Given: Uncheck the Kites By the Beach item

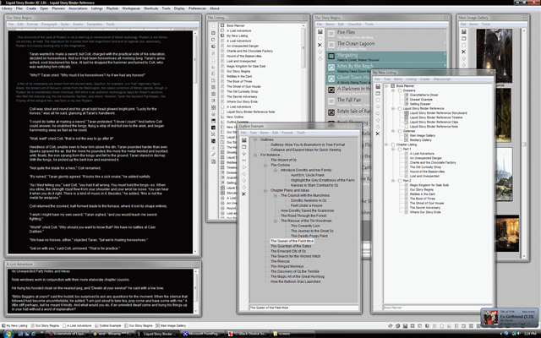Looking at the screenshot, I should coord(331,68).
